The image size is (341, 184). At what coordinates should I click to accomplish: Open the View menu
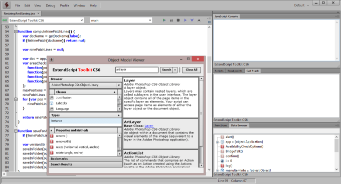[x=38, y=5]
